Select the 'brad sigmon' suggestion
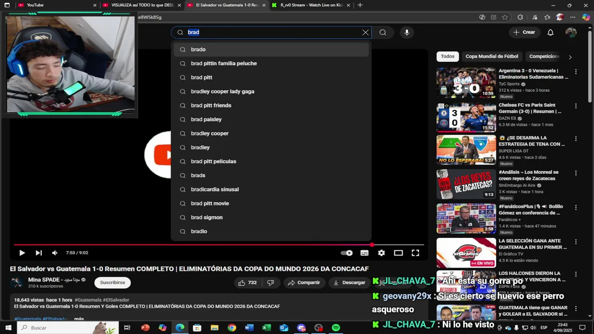 pyautogui.click(x=271, y=217)
